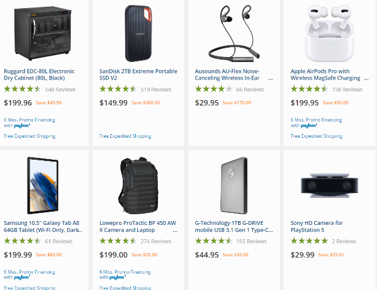The image size is (377, 290).
Task: Click the SanDisk Extreme Portable SSD image
Action: (x=138, y=33)
